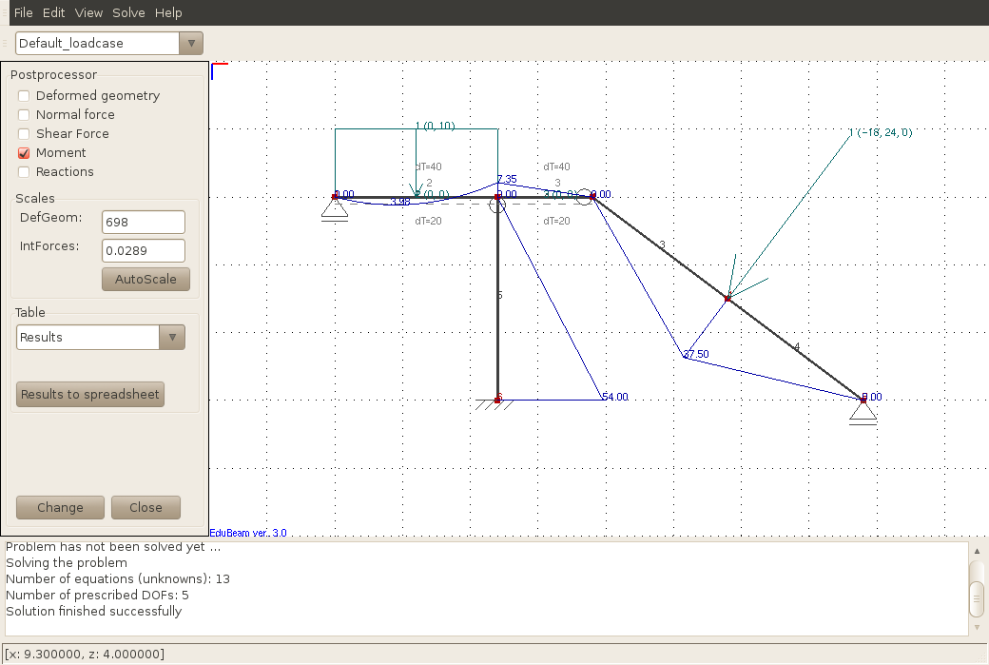Click the pinned support at left beam end
The height and width of the screenshot is (665, 989).
[335, 208]
